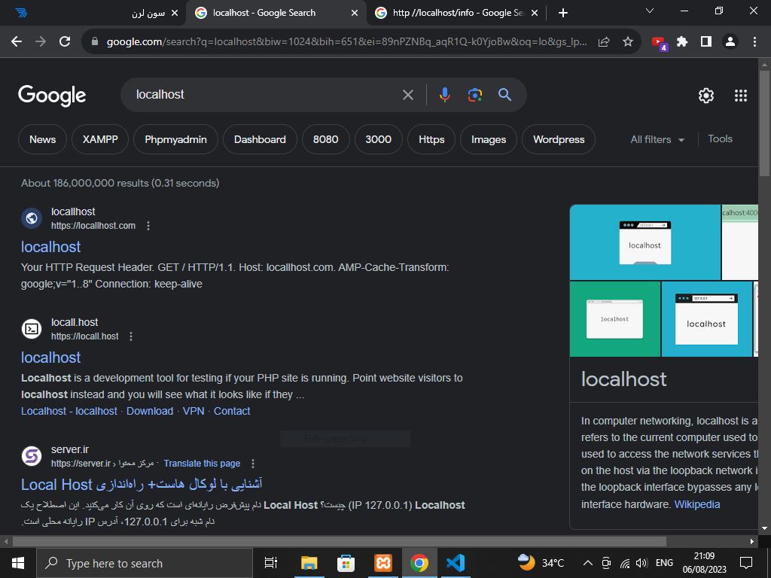Click the vertical page scrollbar
This screenshot has height=578, width=771.
(x=764, y=123)
